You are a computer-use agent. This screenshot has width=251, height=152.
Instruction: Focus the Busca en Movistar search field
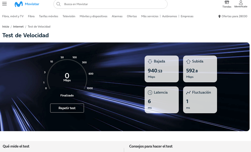(x=113, y=4)
